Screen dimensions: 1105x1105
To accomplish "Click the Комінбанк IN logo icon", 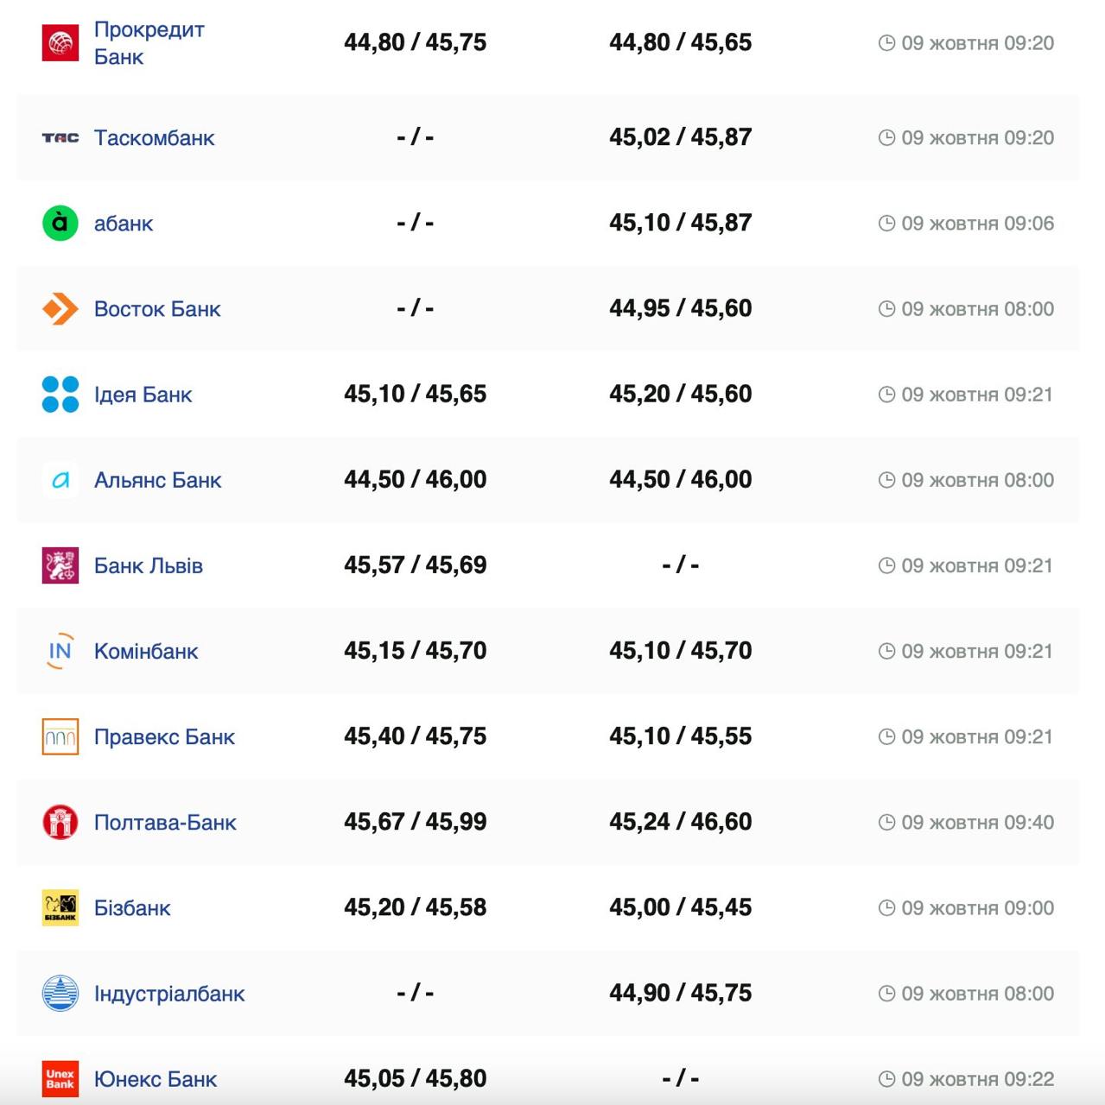I will [60, 651].
